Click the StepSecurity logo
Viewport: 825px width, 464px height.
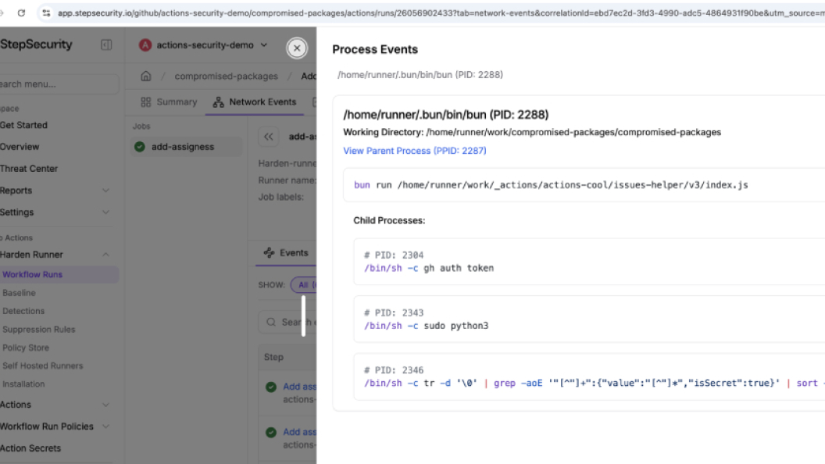(36, 45)
